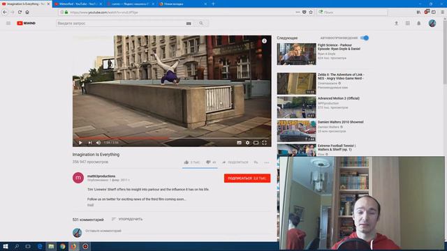Image resolution: width=447 pixels, height=251 pixels.
Task: Subscribe with the red Подписаться button
Action: (x=247, y=178)
